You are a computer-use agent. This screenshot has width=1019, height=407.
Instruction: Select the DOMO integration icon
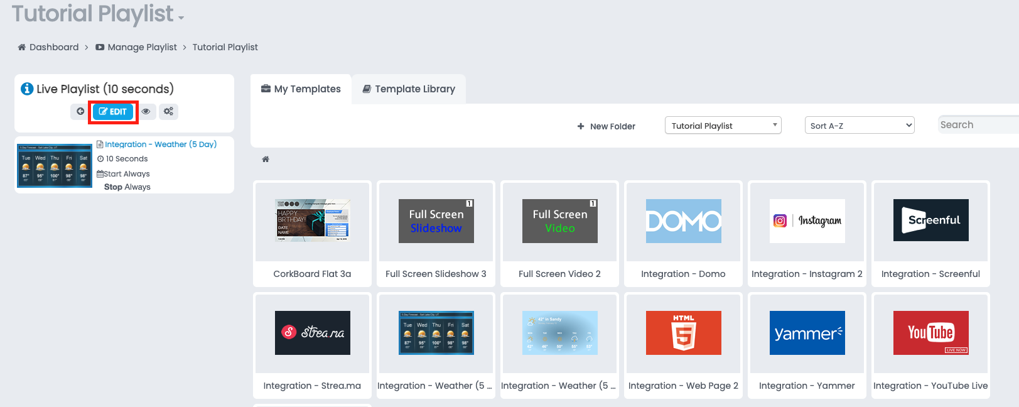684,221
